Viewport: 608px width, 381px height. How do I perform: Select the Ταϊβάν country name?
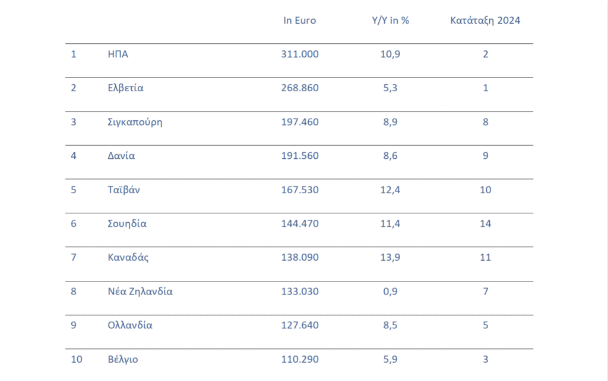[x=123, y=190]
